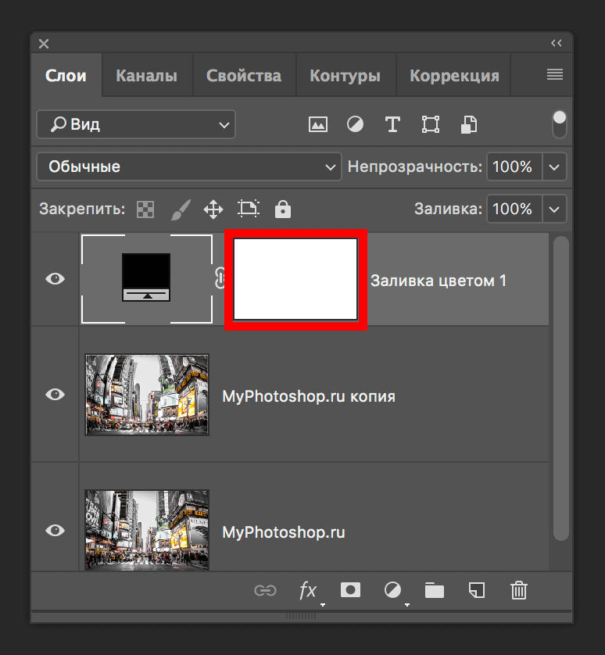Viewport: 605px width, 655px height.
Task: Select the bottom MyPhotoshop.ru layer name
Action: pos(283,532)
